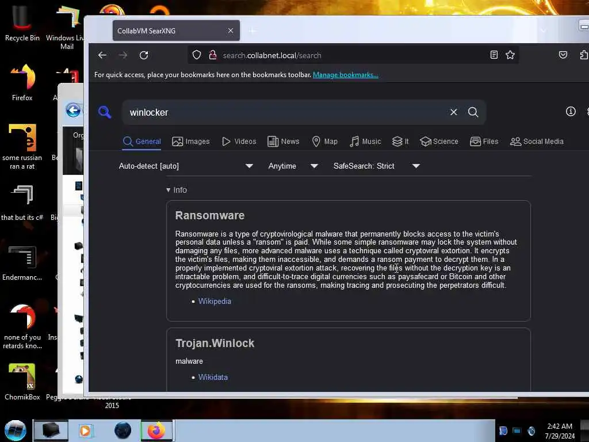Open the shield tracking protection icon
Screen dimensions: 589x442
(197, 55)
